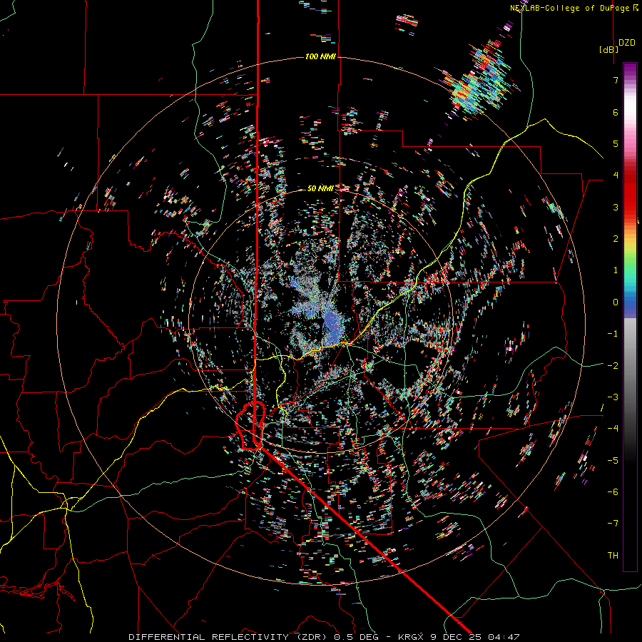Click the 1 value on the color scale
The width and height of the screenshot is (642, 642).
pos(616,270)
